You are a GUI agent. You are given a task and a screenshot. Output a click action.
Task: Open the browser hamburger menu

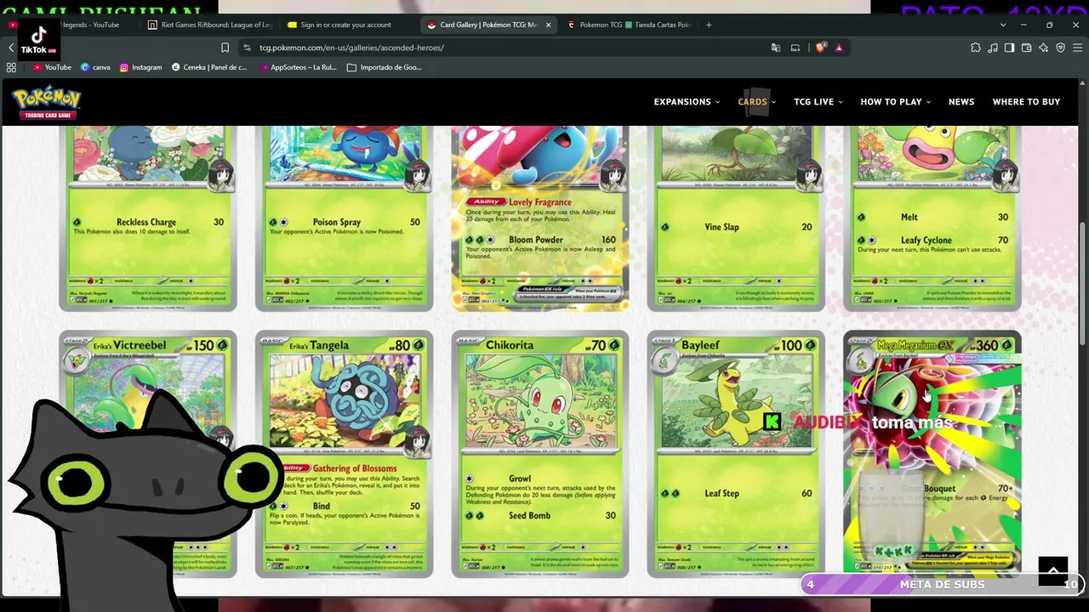click(1077, 48)
